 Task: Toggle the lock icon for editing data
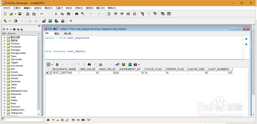57,64
